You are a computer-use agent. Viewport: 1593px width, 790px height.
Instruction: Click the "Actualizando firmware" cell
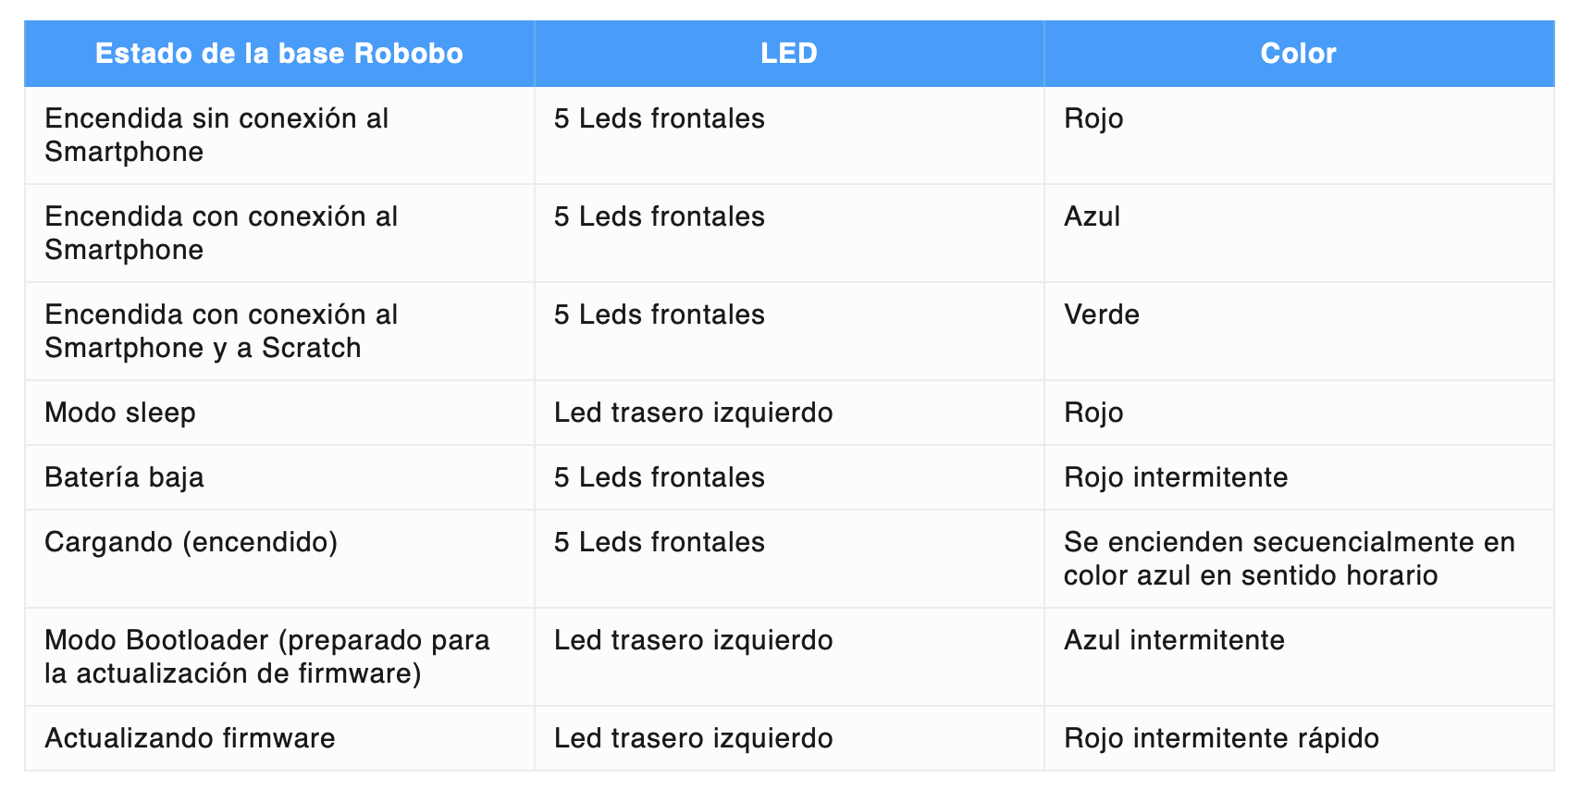pos(190,738)
